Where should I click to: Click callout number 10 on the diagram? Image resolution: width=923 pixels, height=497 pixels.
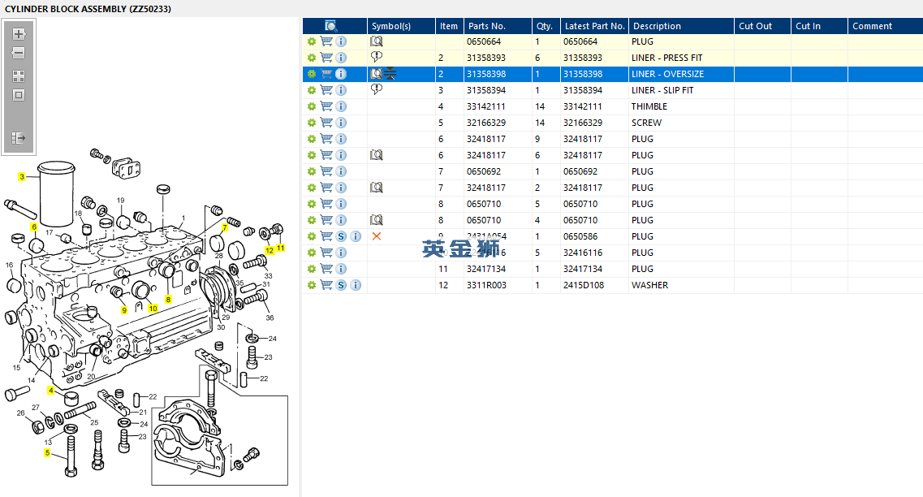point(152,309)
